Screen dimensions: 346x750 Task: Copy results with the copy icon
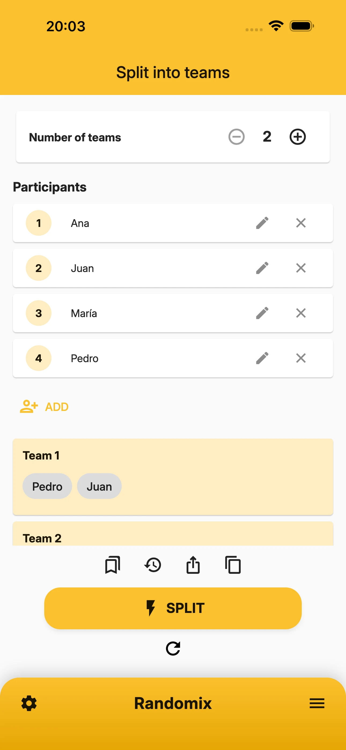coord(233,565)
